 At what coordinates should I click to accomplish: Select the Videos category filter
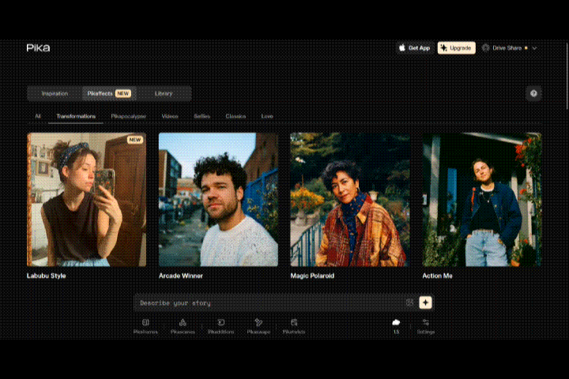(170, 116)
